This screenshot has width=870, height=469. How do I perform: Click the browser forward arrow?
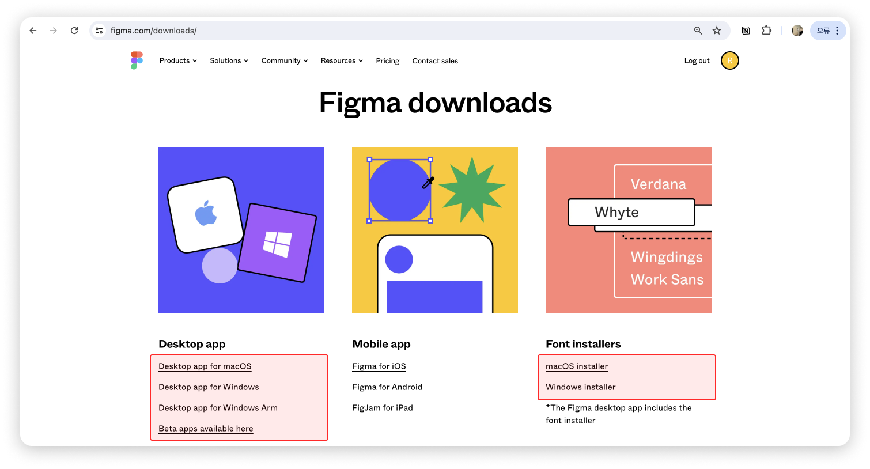[54, 31]
